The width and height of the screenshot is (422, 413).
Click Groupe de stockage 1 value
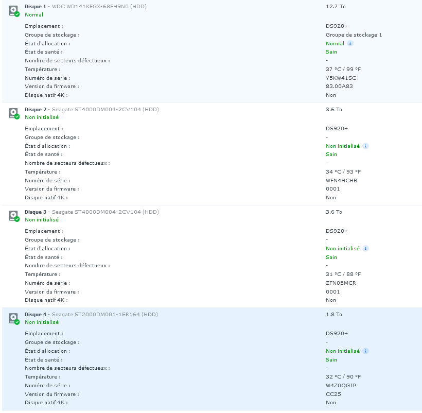click(354, 35)
